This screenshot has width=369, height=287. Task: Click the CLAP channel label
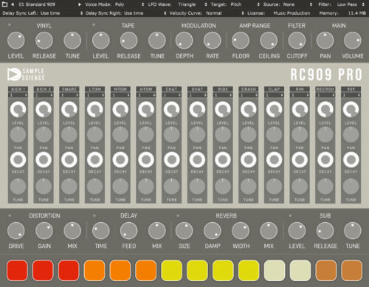(x=274, y=89)
